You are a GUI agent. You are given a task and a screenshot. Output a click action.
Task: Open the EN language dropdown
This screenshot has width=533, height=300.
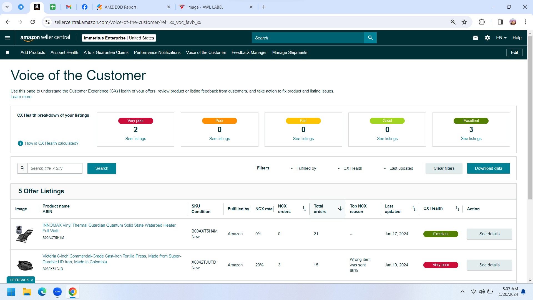tap(501, 38)
